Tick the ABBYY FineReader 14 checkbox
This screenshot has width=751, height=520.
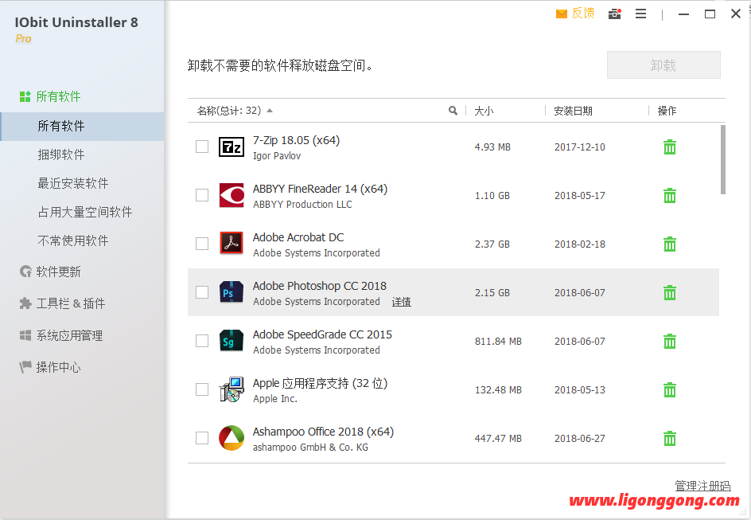[202, 195]
